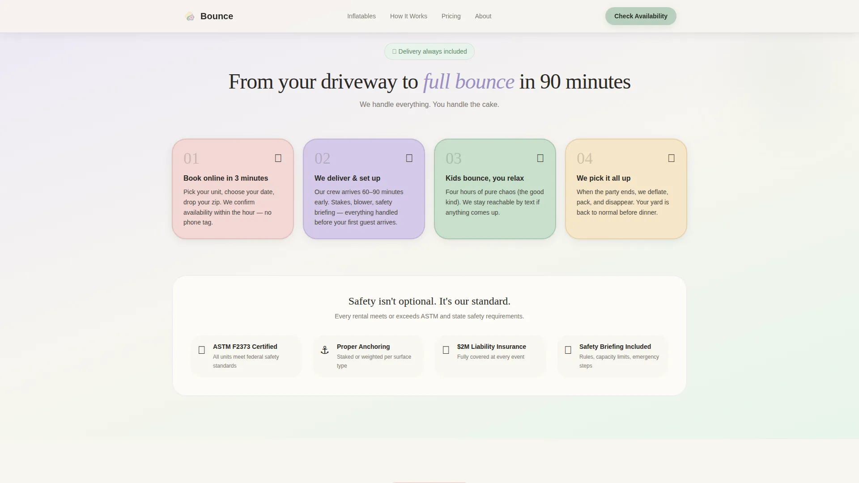Click the icon in Kids bounce card
The image size is (859, 483).
[x=540, y=158]
